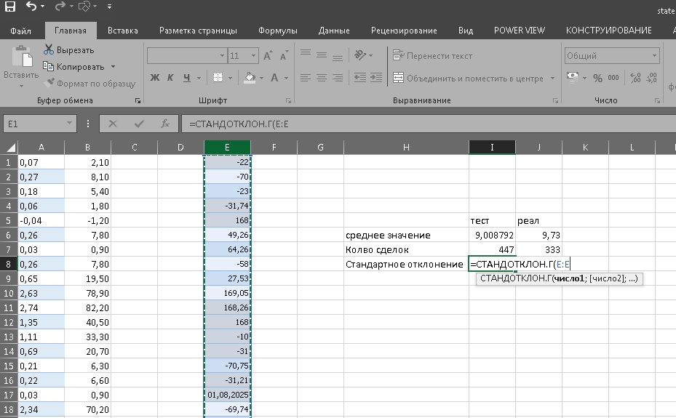Open the font color palette arrow
The height and width of the screenshot is (418, 676).
pyautogui.click(x=286, y=78)
